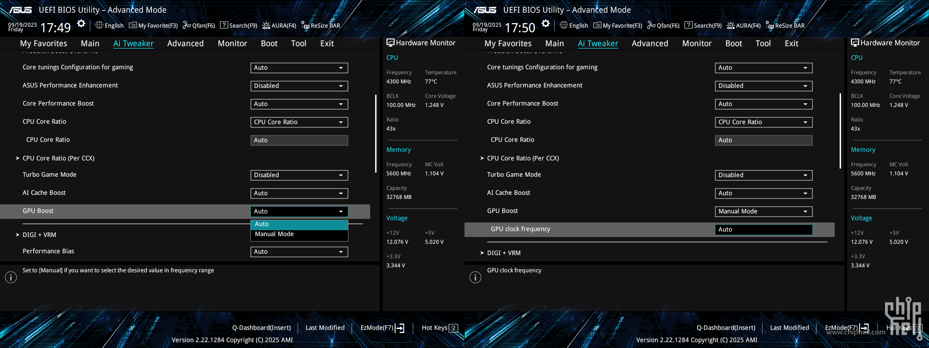Select Auto option in GPU Boost list
This screenshot has width=929, height=348.
tap(299, 224)
